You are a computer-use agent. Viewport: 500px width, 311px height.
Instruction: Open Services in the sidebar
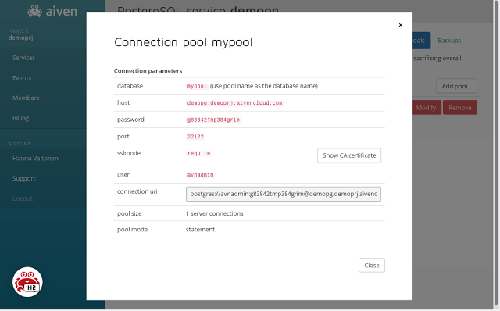(23, 58)
